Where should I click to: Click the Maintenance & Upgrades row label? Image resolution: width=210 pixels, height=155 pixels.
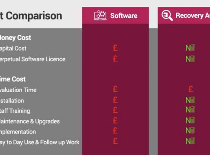pyautogui.click(x=30, y=121)
